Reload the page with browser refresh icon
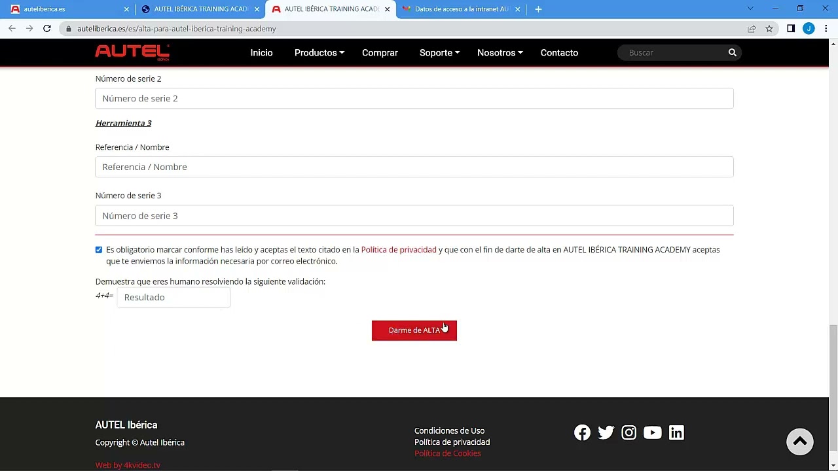838x471 pixels. click(x=47, y=29)
